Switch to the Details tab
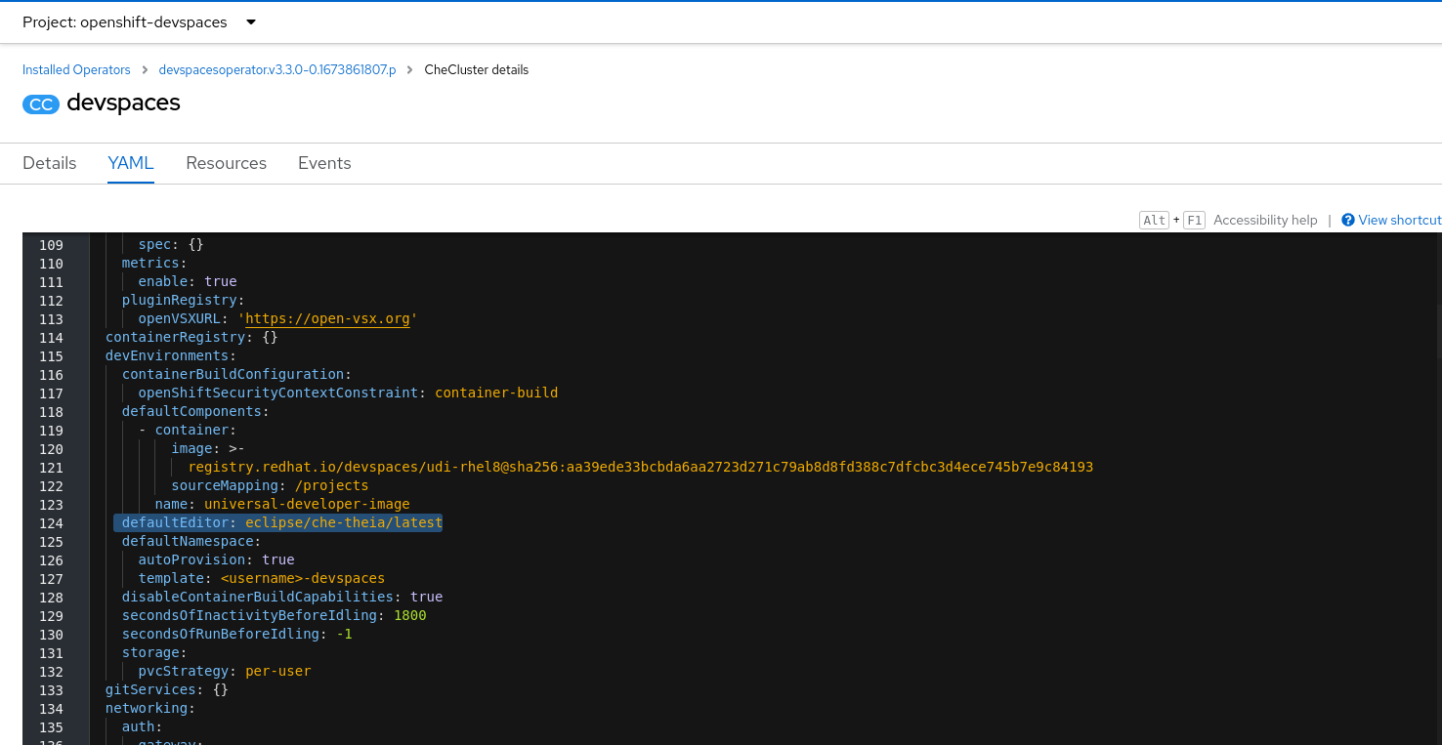Screen dimensions: 1442x745 [x=50, y=163]
